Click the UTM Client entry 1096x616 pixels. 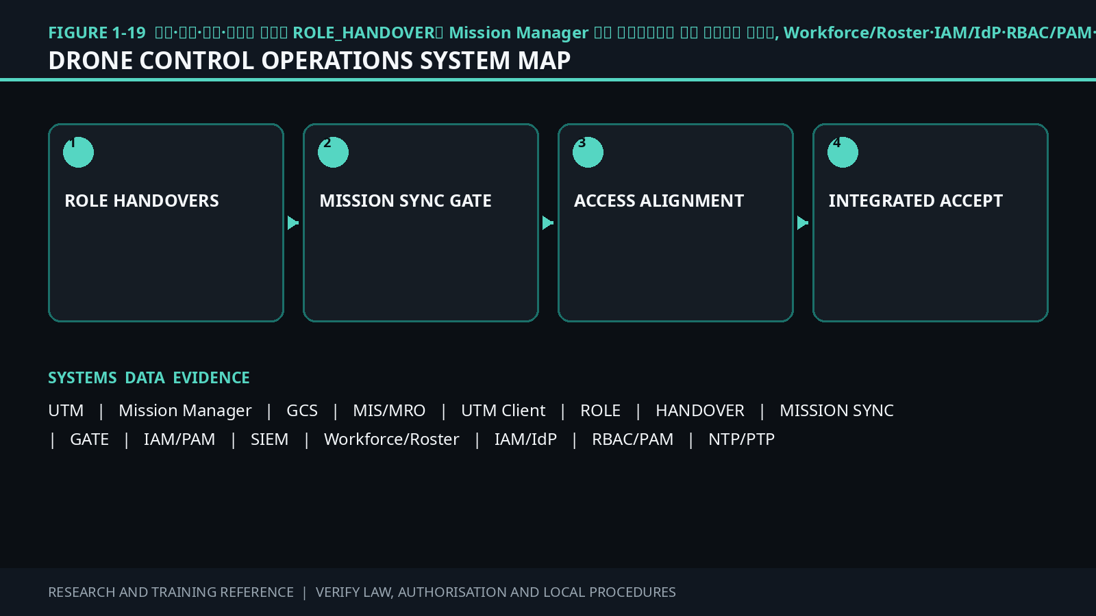coord(503,411)
